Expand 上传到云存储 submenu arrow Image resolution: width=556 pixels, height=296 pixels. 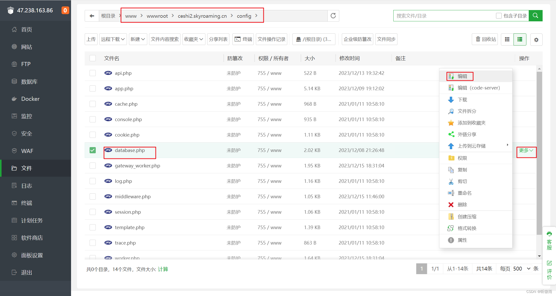click(507, 145)
